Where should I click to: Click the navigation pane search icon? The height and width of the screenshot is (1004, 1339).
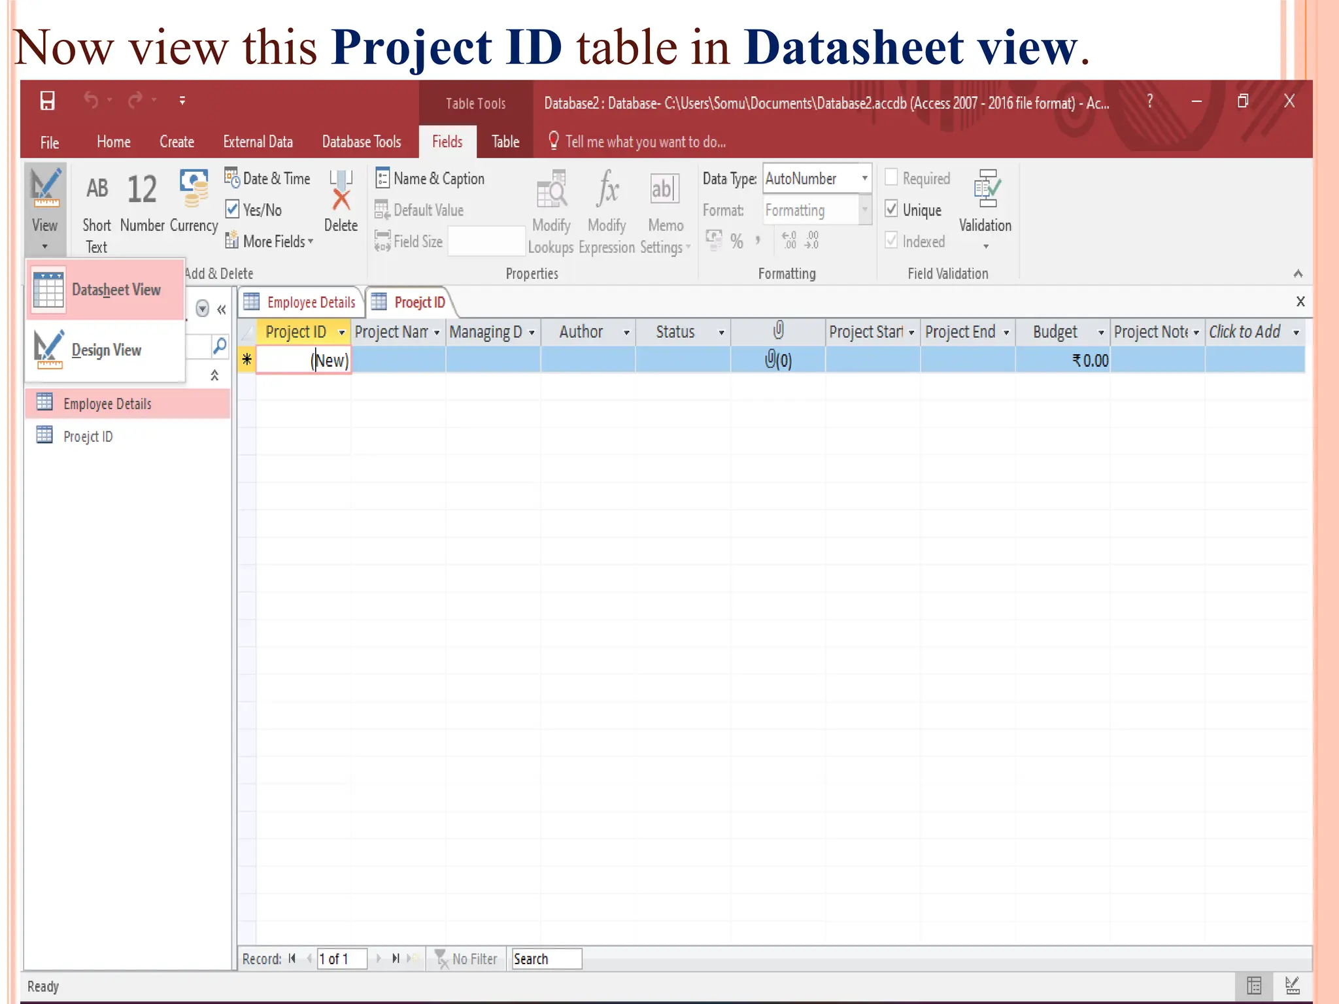(220, 345)
